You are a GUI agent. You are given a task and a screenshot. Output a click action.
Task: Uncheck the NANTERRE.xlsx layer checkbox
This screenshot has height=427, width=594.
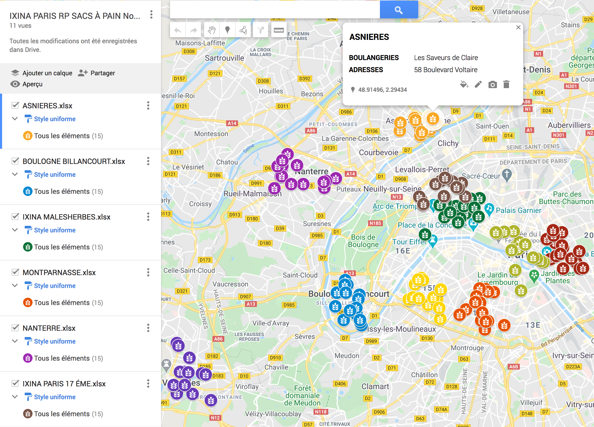pos(15,328)
